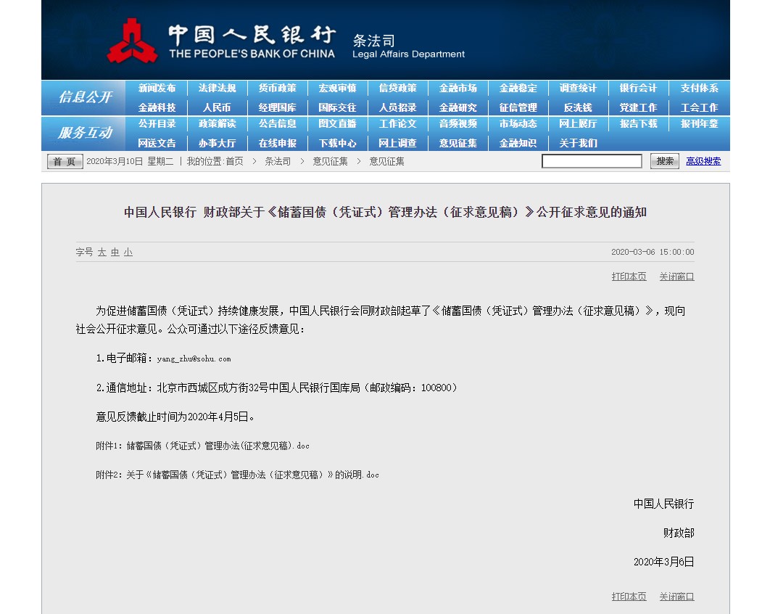Click the bottom 打印本页 print link

click(x=629, y=597)
